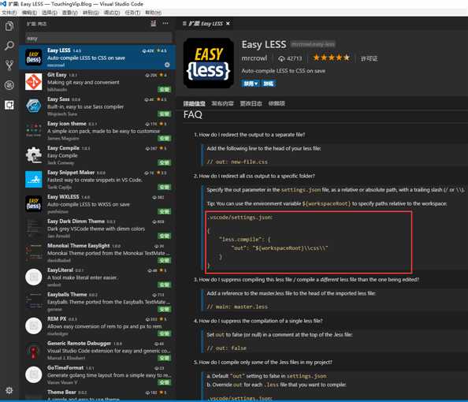The height and width of the screenshot is (402, 468).
Task: Click the 卸载 (Uninstall) button
Action: [269, 84]
